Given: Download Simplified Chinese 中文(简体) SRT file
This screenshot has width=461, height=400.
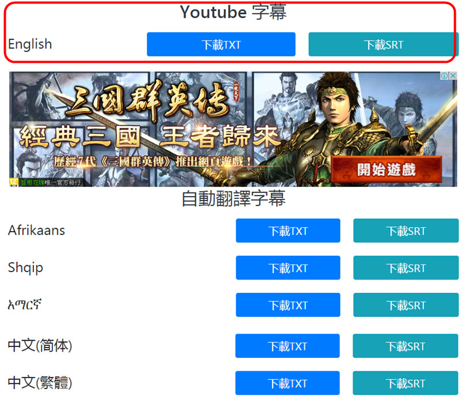Looking at the screenshot, I should click(x=406, y=346).
